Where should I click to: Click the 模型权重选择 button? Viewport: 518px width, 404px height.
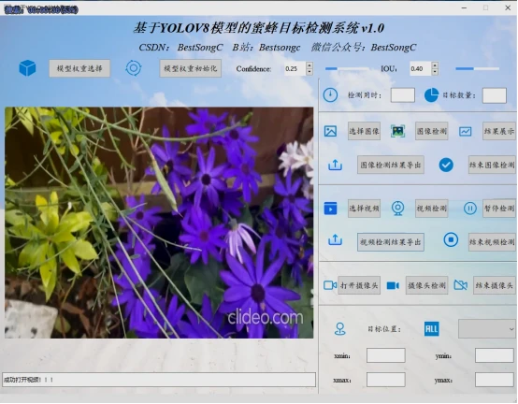coord(79,68)
